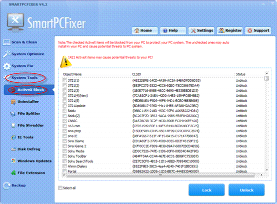This screenshot has height=204, width=277.
Task: Open the Uninstaller tool icon
Action: 13,102
